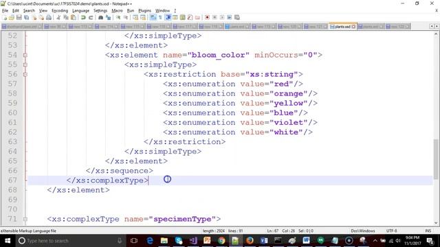Click the macro Playback toolbar icon
440x247 pixels.
222,18
